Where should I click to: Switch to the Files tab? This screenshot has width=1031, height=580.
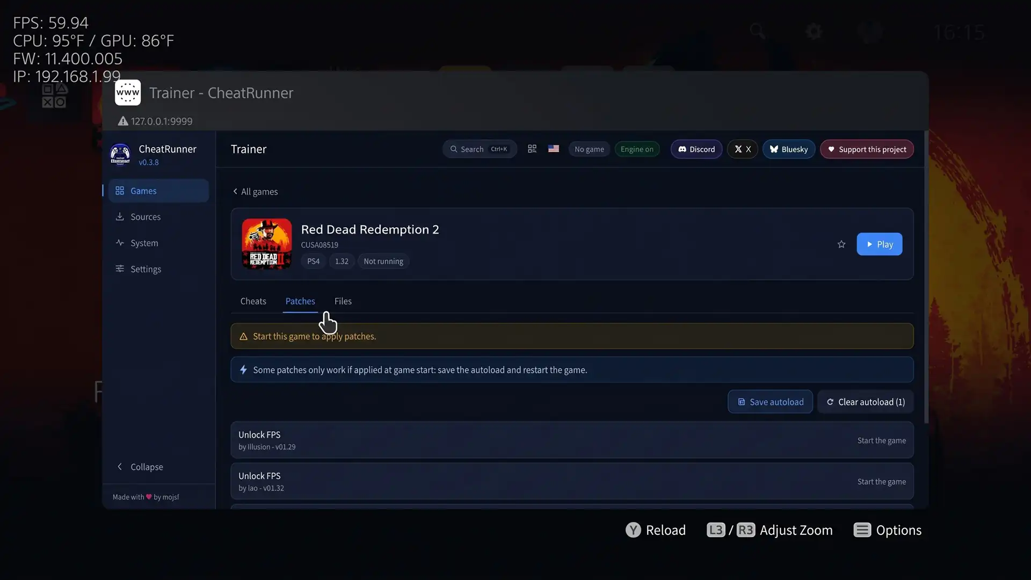(343, 301)
